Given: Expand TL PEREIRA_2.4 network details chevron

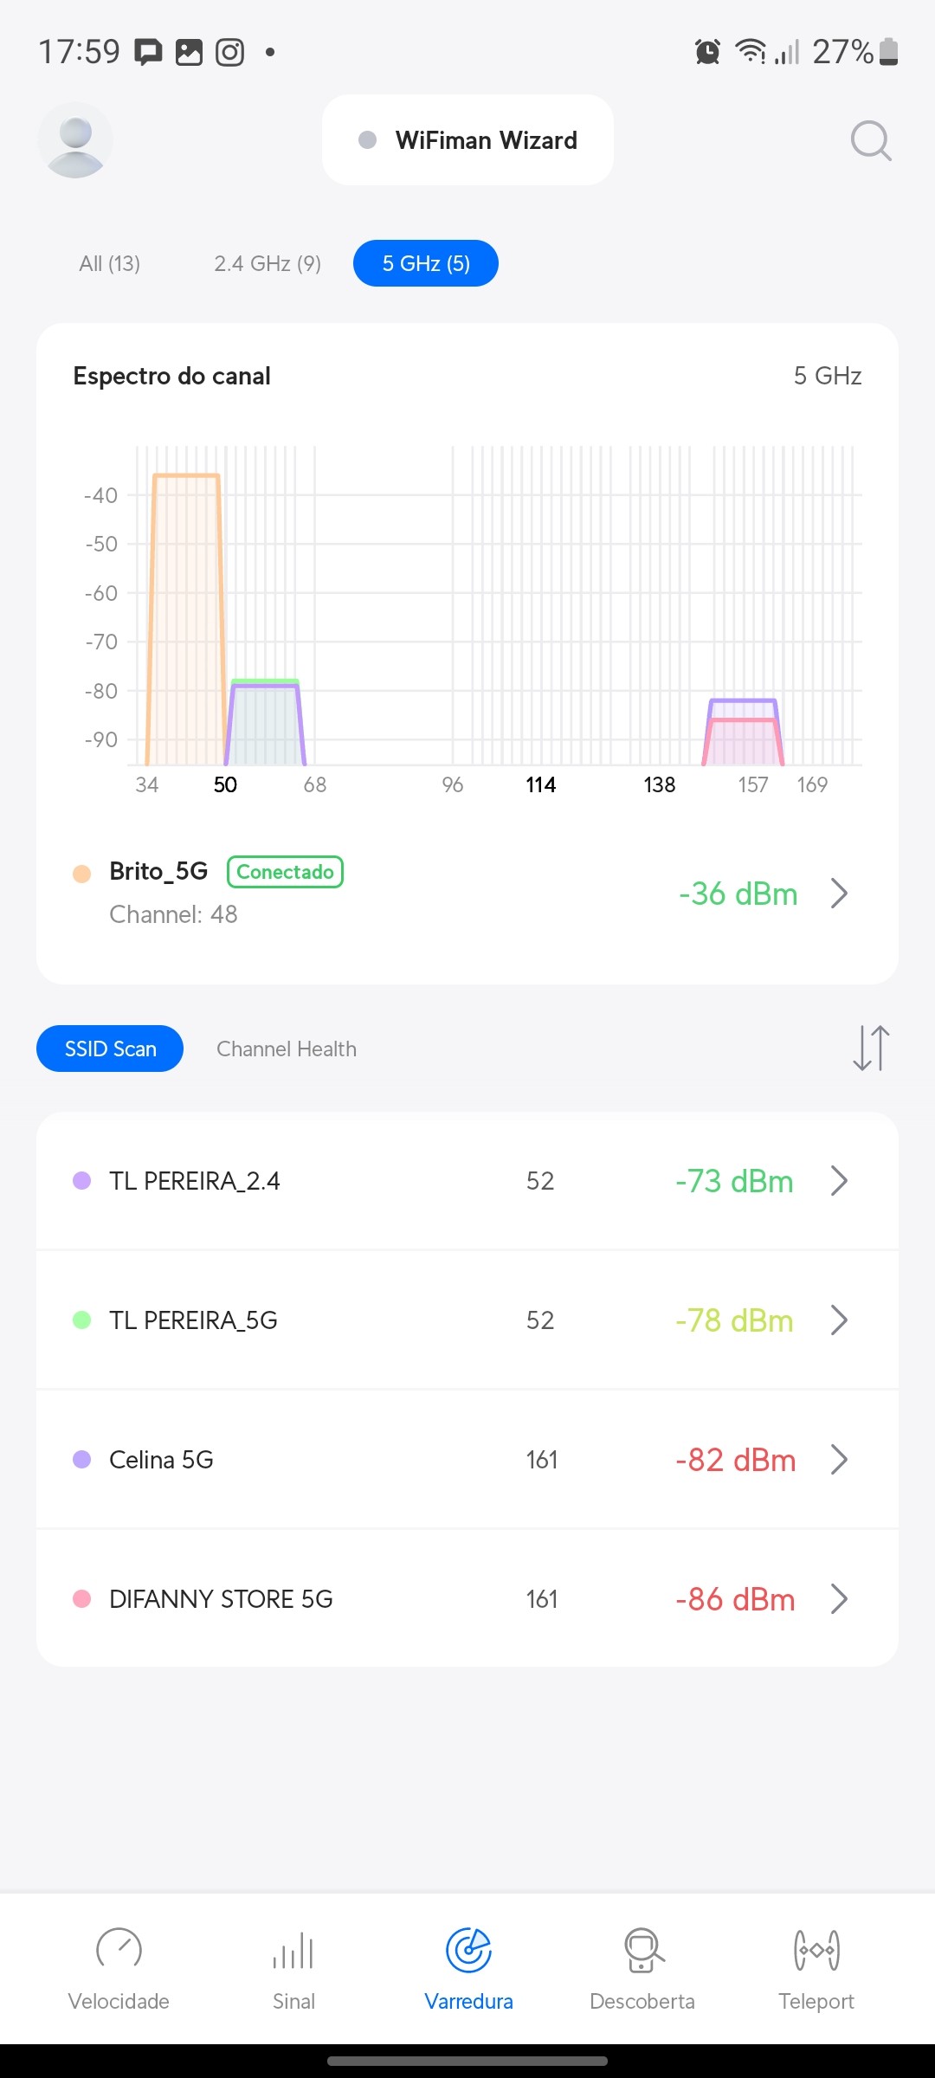Looking at the screenshot, I should coord(838,1181).
